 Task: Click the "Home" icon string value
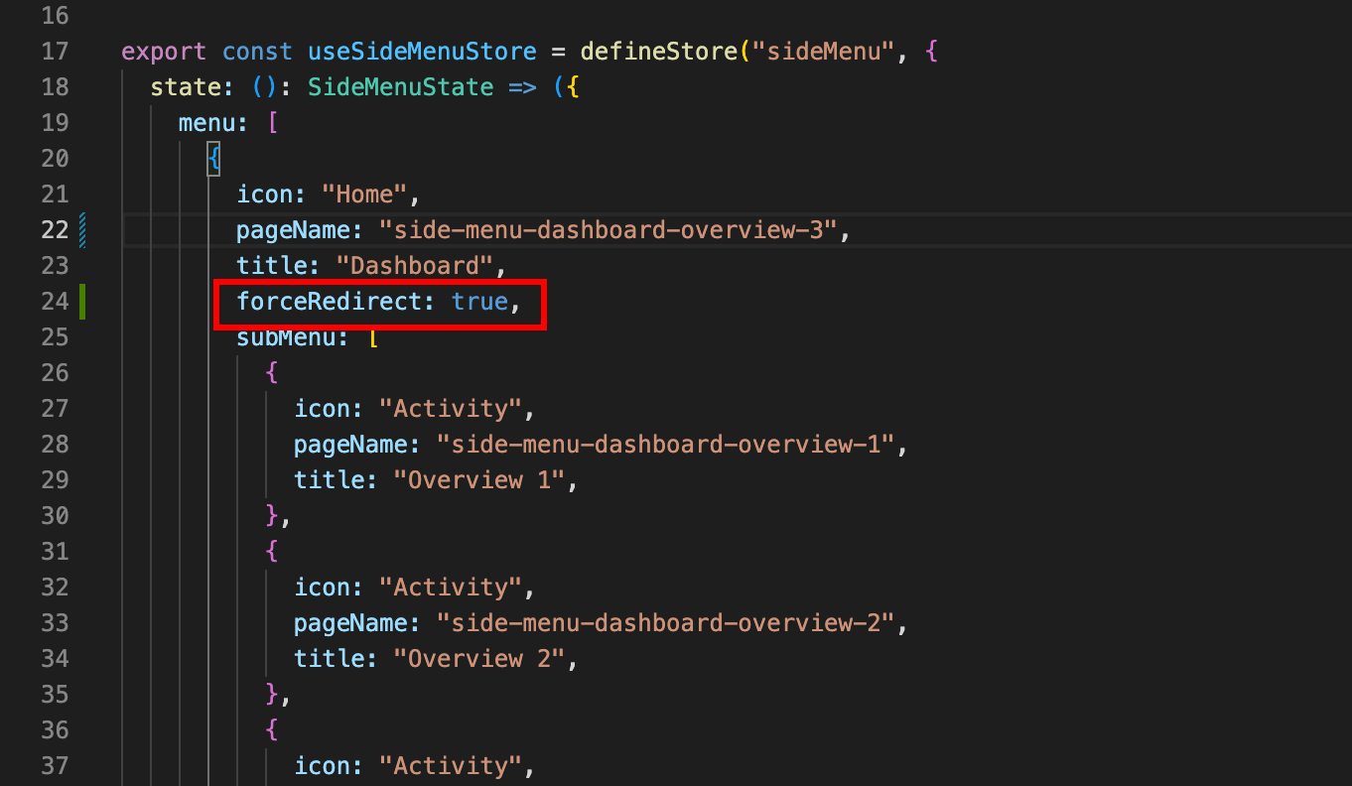pyautogui.click(x=364, y=195)
